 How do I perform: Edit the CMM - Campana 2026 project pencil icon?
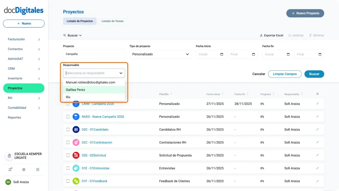point(317,104)
